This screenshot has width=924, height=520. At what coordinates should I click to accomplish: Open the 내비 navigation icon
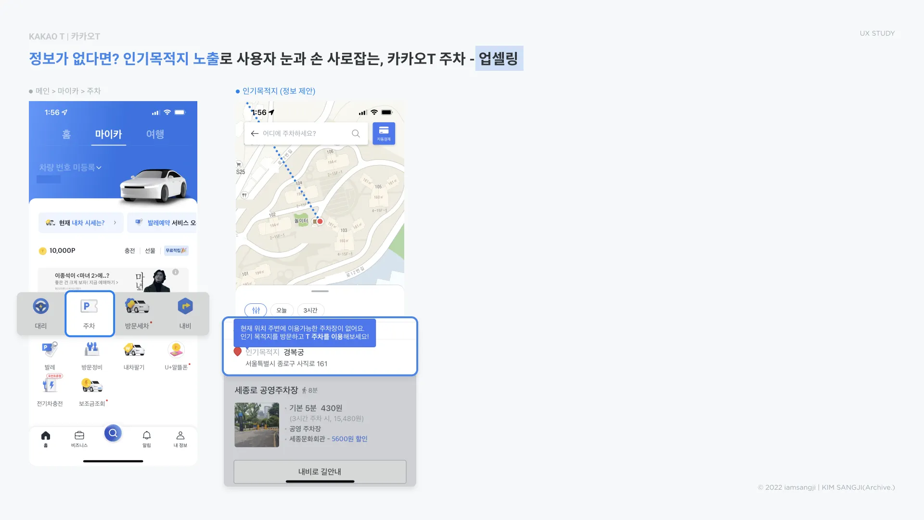coord(185,313)
